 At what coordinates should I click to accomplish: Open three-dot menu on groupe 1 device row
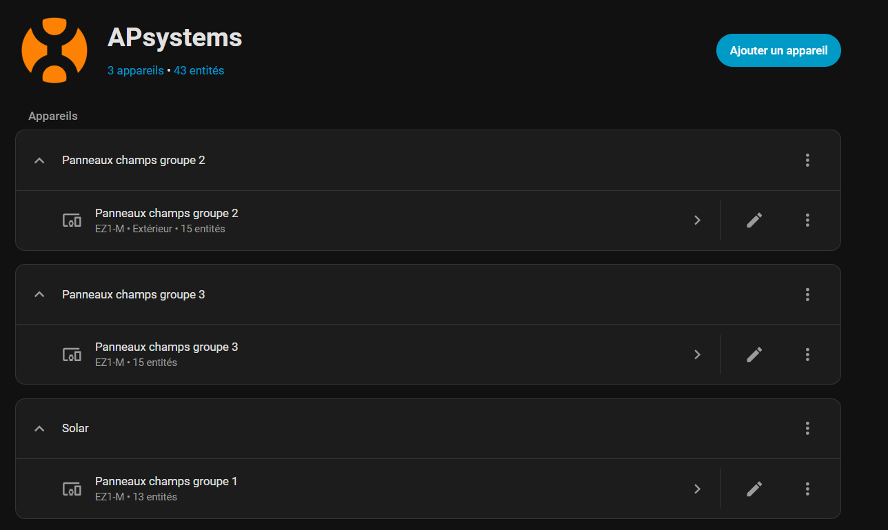pyautogui.click(x=807, y=489)
